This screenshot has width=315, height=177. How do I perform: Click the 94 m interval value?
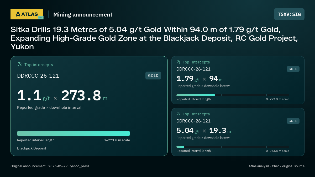tap(216, 79)
